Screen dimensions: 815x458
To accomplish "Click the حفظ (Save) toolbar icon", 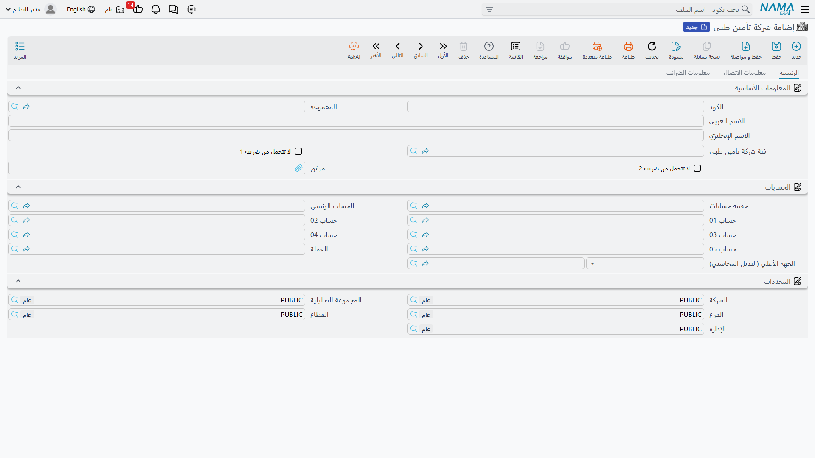I will [x=776, y=46].
